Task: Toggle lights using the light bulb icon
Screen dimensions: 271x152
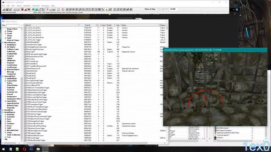Action: point(47,9)
